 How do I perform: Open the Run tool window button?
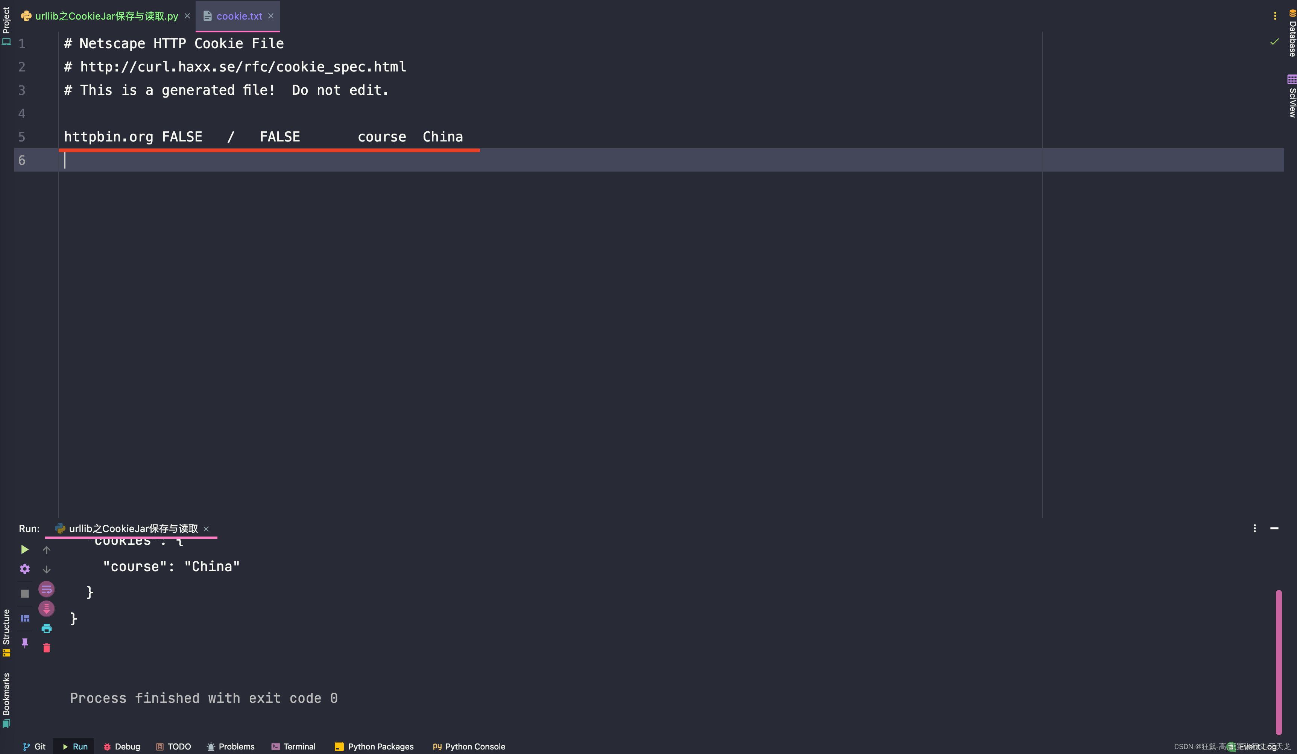click(x=74, y=746)
